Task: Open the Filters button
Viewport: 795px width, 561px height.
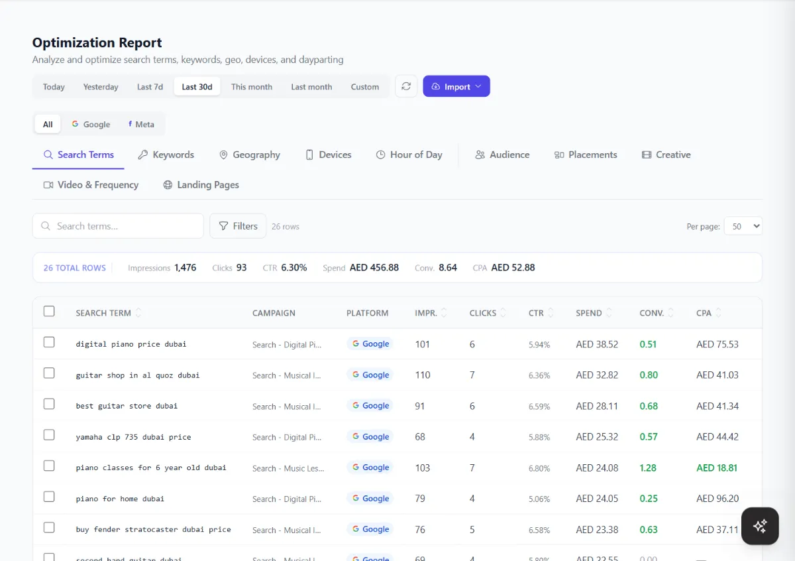Action: 238,226
